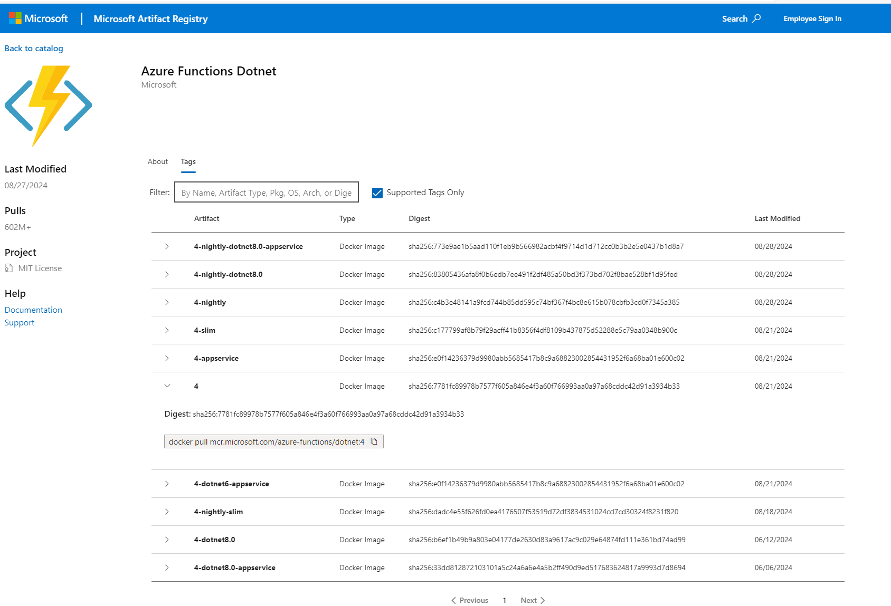The width and height of the screenshot is (891, 606).
Task: Click the Digest column header
Action: pos(419,218)
